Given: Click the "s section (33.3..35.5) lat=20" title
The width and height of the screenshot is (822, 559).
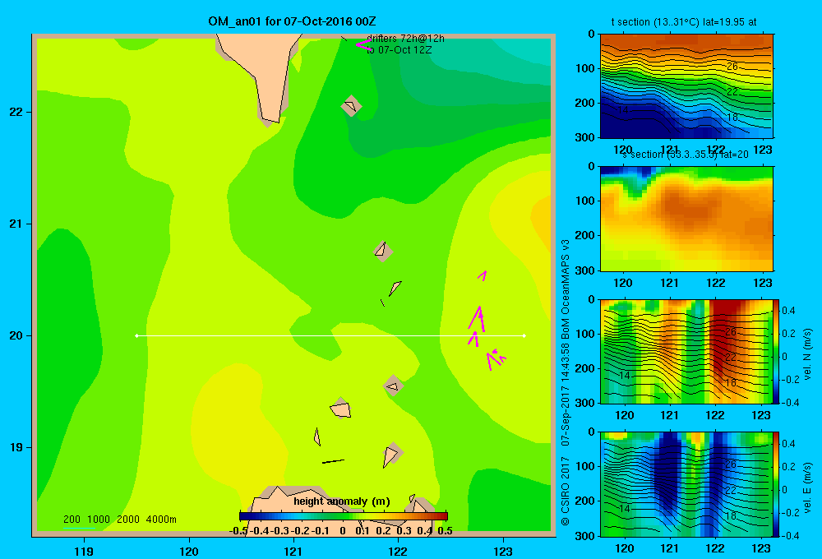Looking at the screenshot, I should point(685,155).
